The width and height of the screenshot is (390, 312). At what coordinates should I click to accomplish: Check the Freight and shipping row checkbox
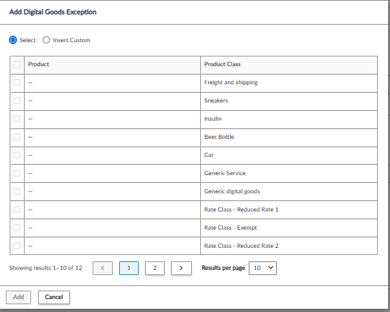17,82
